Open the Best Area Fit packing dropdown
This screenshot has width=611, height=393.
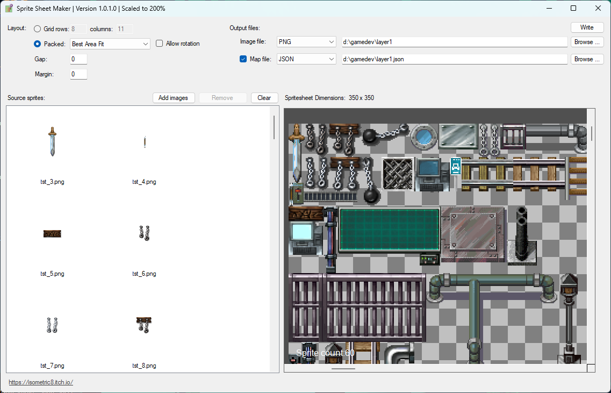coord(110,44)
